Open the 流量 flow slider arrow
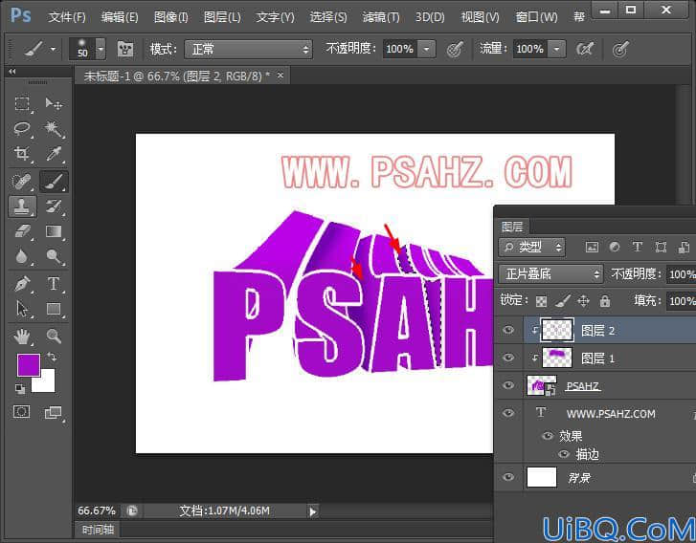Image resolution: width=696 pixels, height=543 pixels. pyautogui.click(x=556, y=49)
